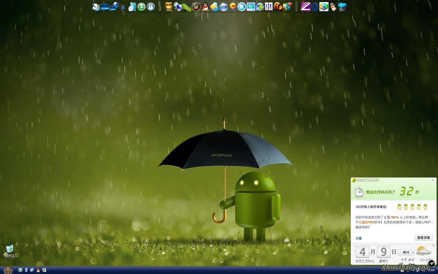Open the network globe-and-computers dock icon
Viewport: 438px width, 274px height.
pos(114,7)
